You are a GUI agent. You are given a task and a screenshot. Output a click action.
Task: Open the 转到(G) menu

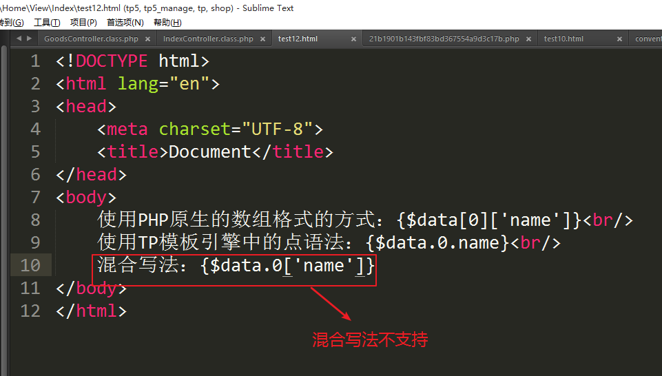pos(10,23)
